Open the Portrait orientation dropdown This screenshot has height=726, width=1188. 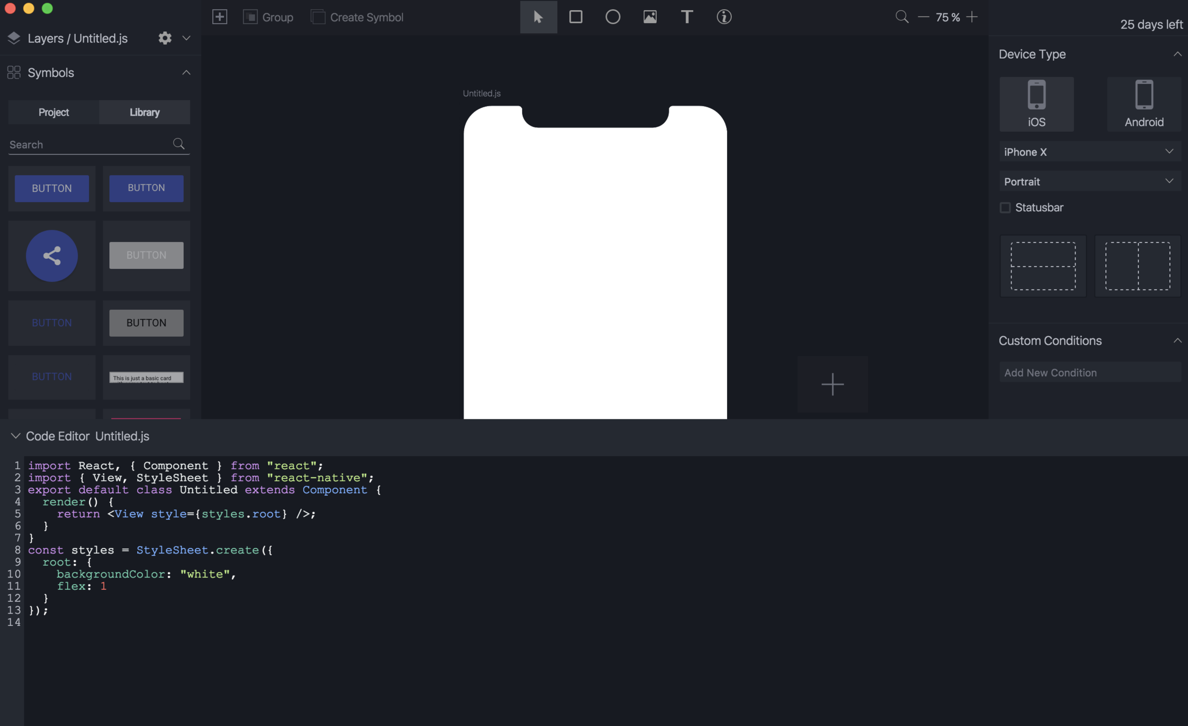(1089, 181)
